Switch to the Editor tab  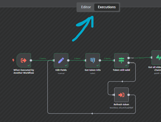[86, 7]
